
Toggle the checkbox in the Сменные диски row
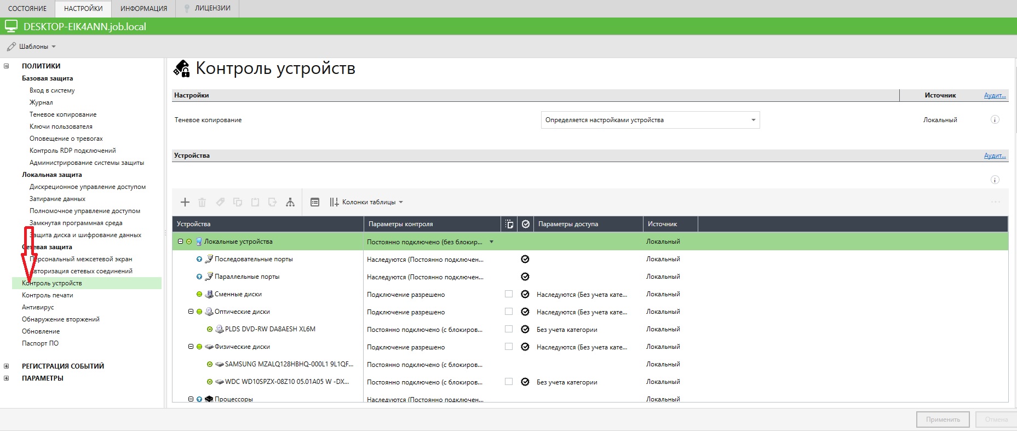point(509,294)
